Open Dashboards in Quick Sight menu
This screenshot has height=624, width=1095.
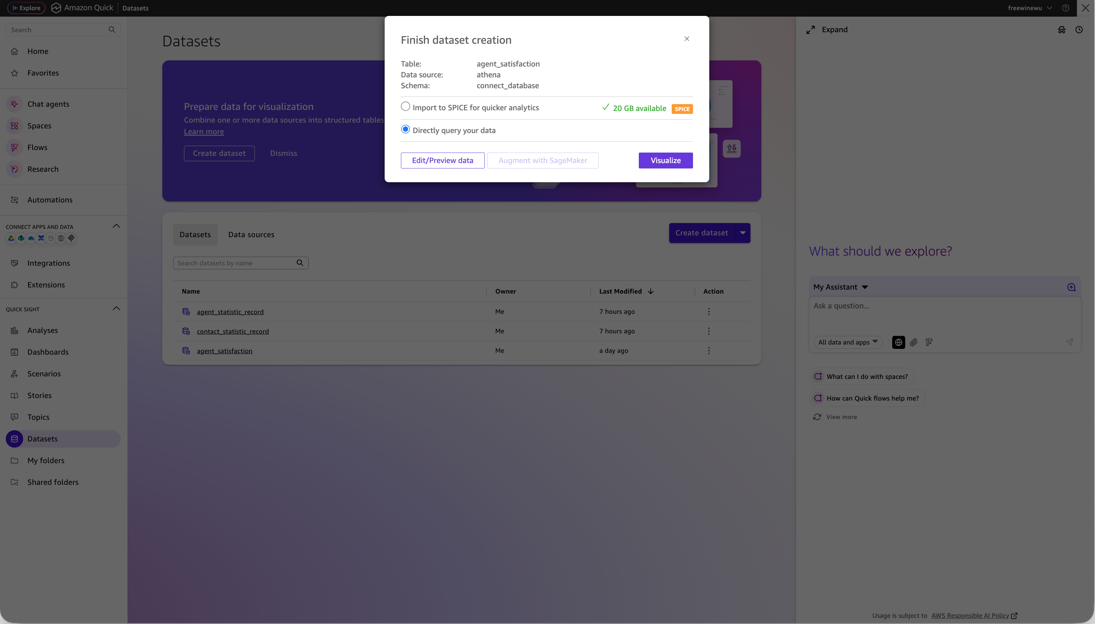coord(48,352)
